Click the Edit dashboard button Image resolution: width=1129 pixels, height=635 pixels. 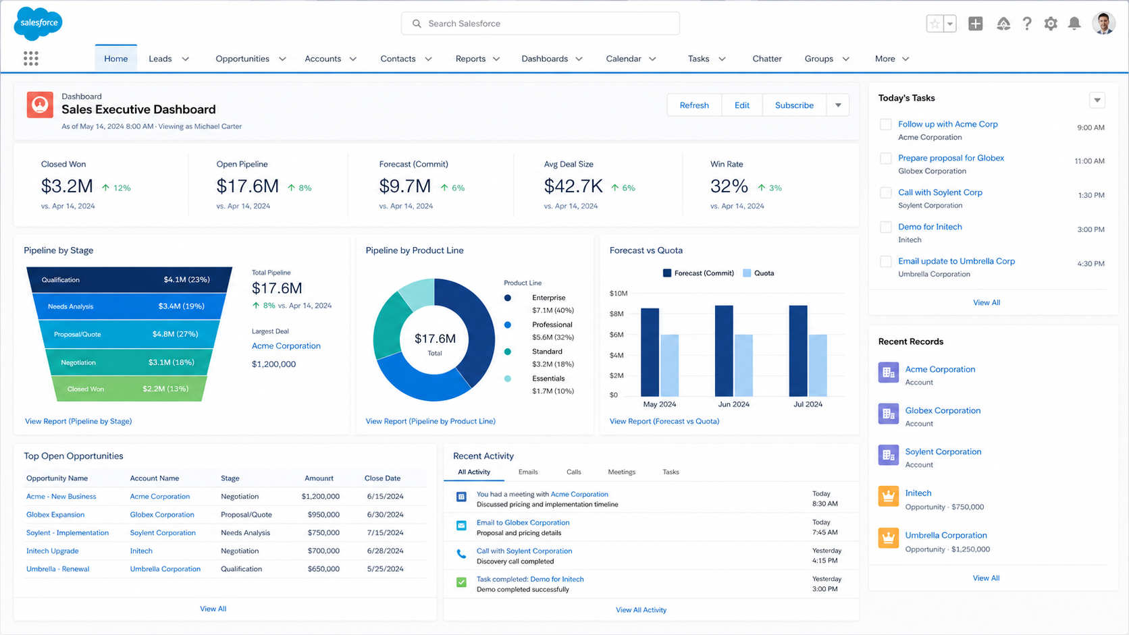click(742, 105)
